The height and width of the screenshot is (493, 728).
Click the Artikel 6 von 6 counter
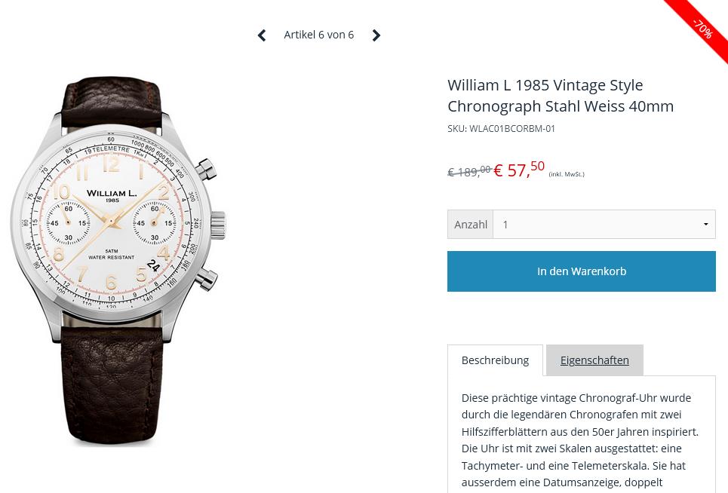point(318,35)
